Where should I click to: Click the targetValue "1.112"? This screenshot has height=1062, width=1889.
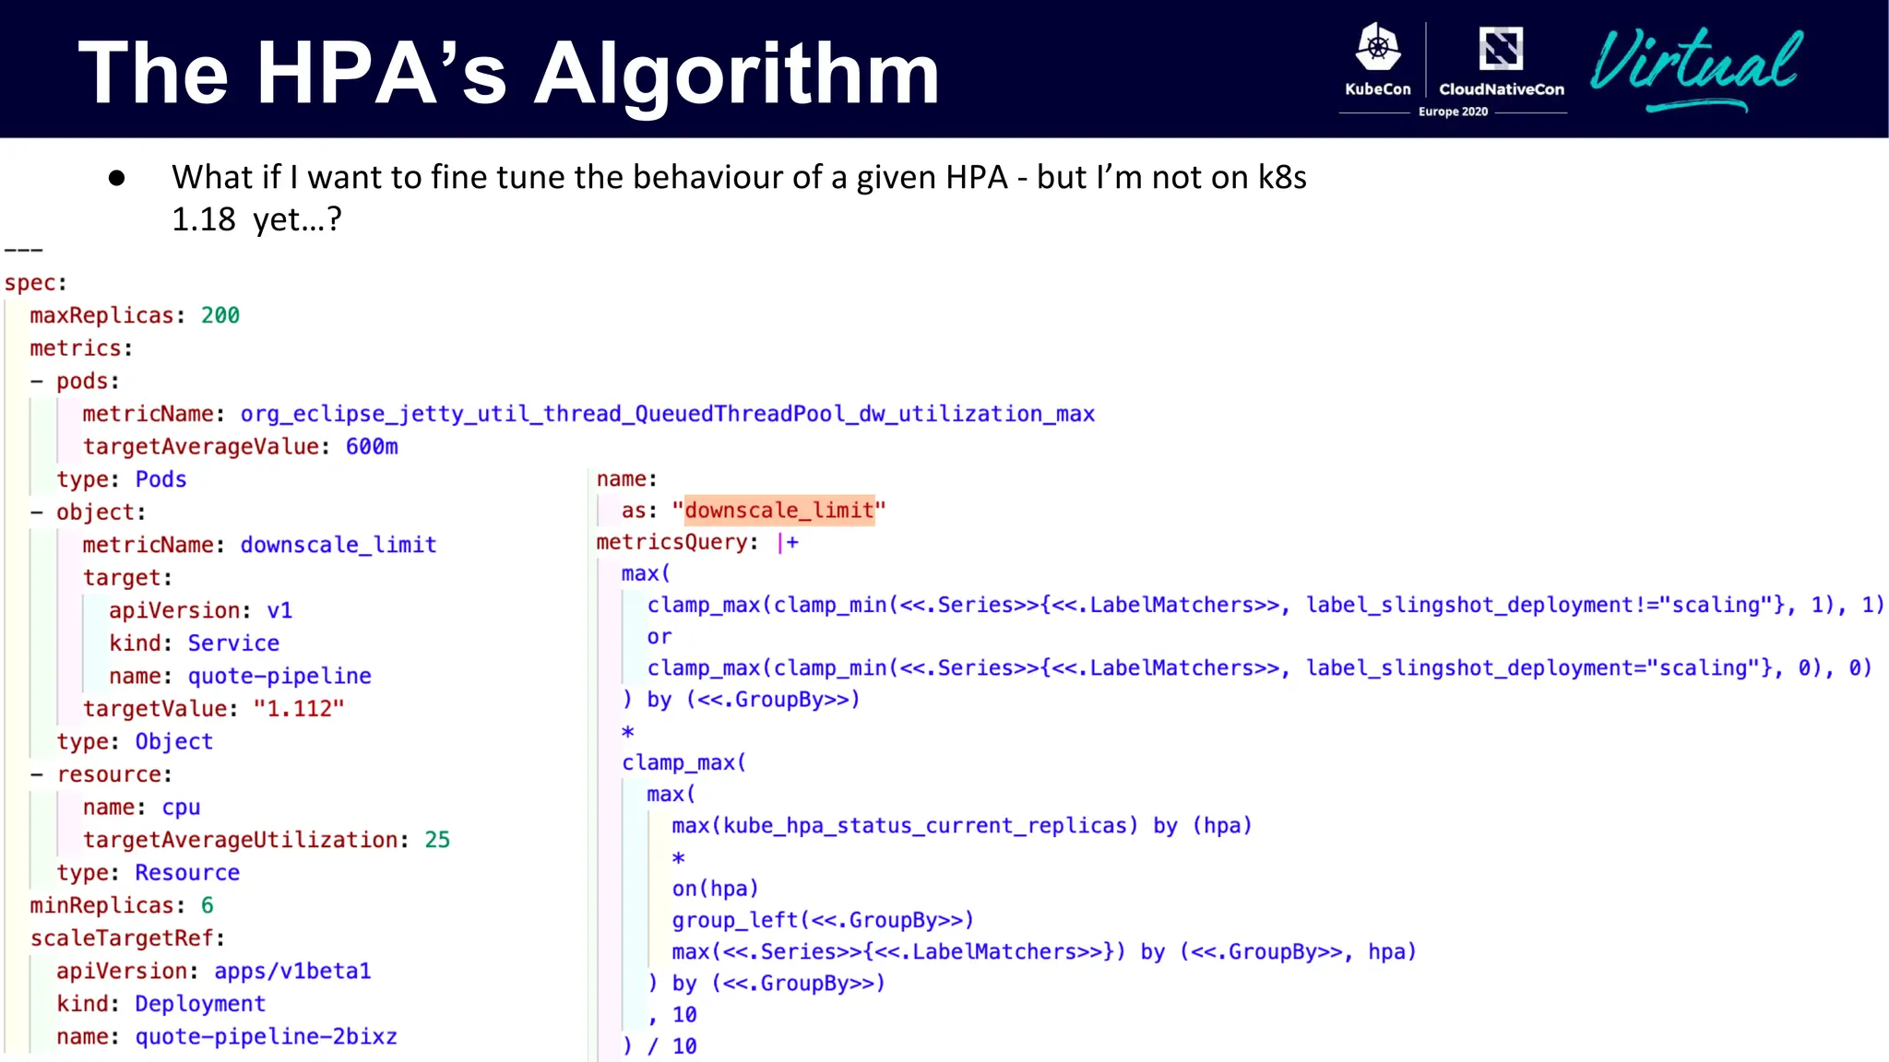tap(299, 709)
